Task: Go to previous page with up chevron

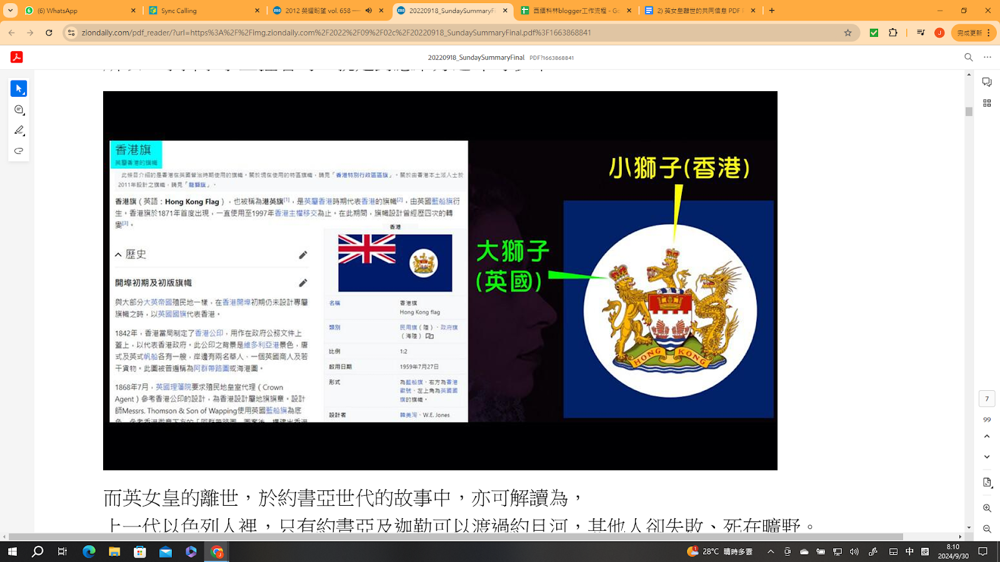Action: pos(987,436)
